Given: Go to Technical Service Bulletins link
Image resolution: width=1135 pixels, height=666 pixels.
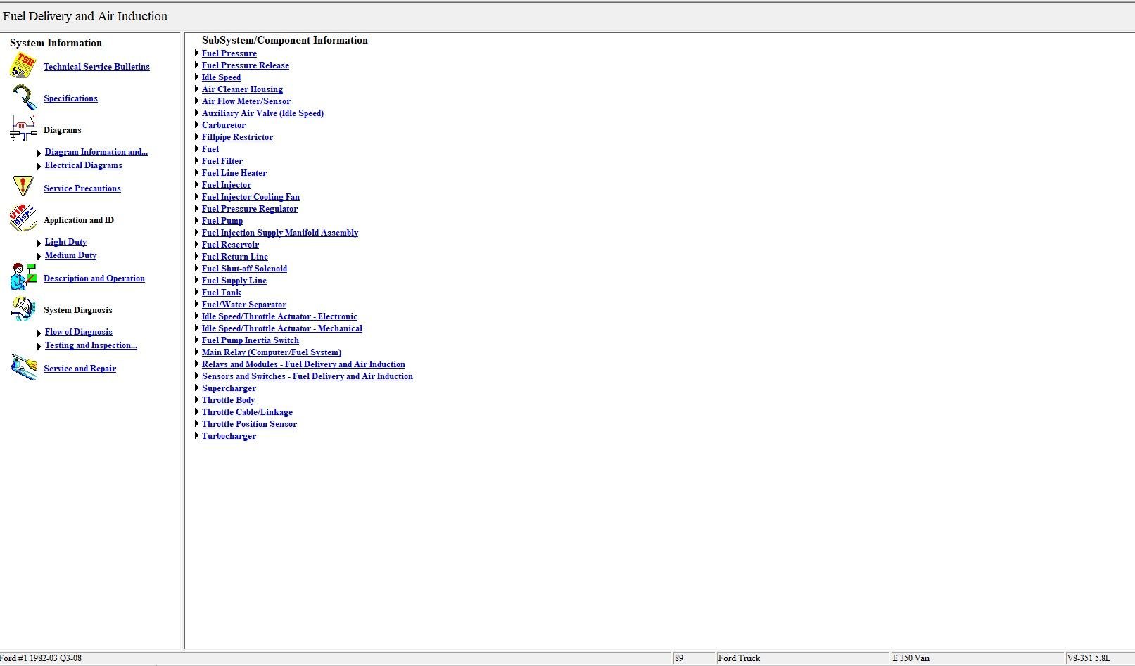Looking at the screenshot, I should point(96,67).
